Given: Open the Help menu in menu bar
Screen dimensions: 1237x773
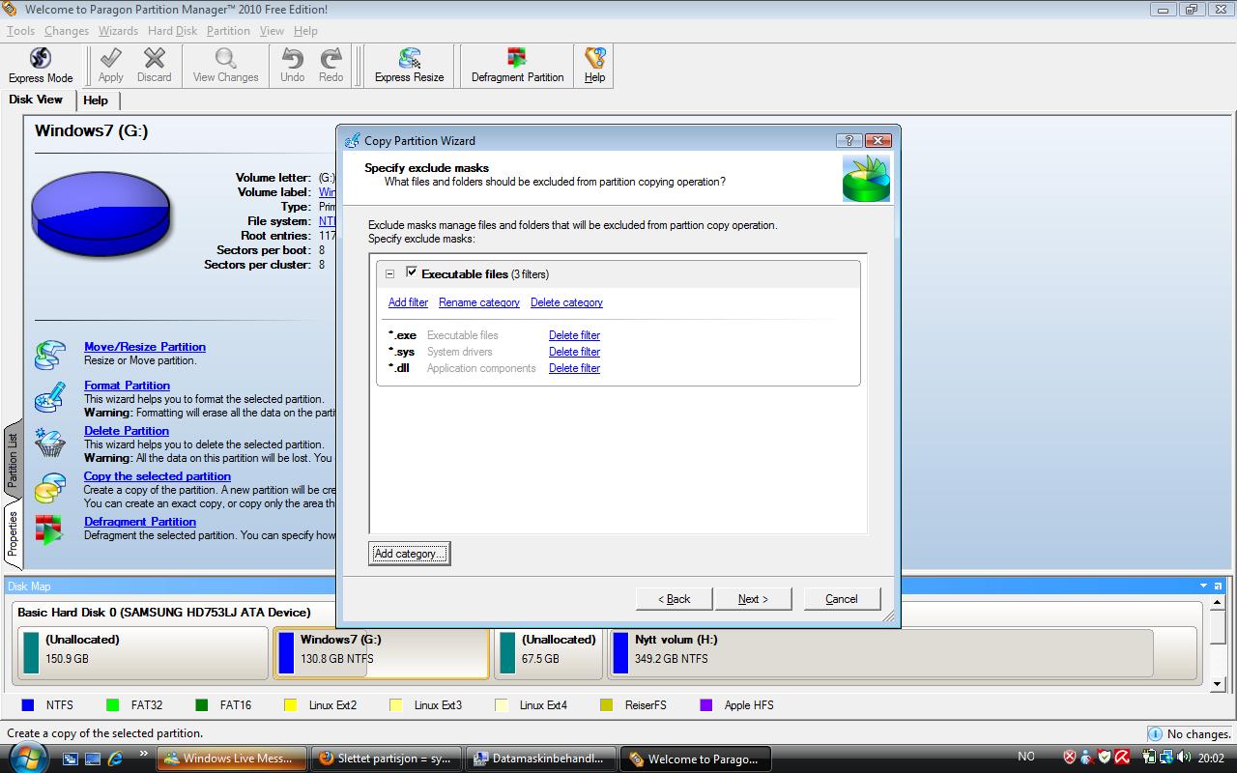Looking at the screenshot, I should pyautogui.click(x=305, y=31).
